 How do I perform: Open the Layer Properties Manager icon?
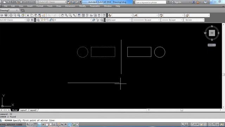pyautogui.click(x=38, y=20)
